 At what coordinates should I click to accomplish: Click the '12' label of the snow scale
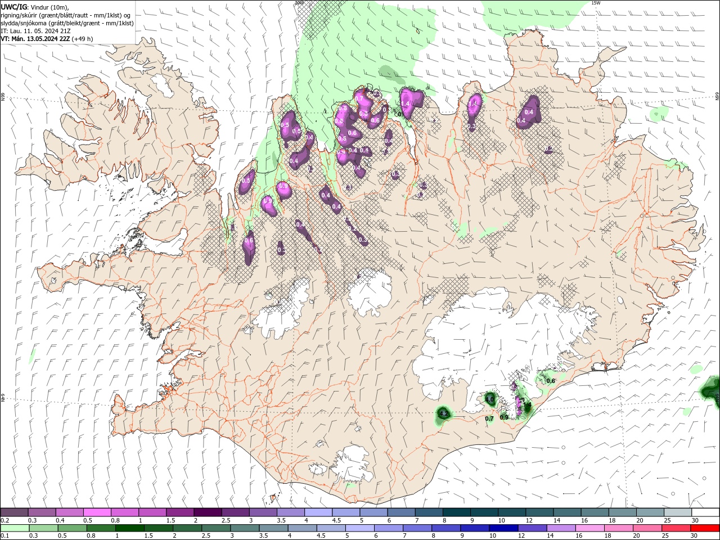tap(529, 520)
